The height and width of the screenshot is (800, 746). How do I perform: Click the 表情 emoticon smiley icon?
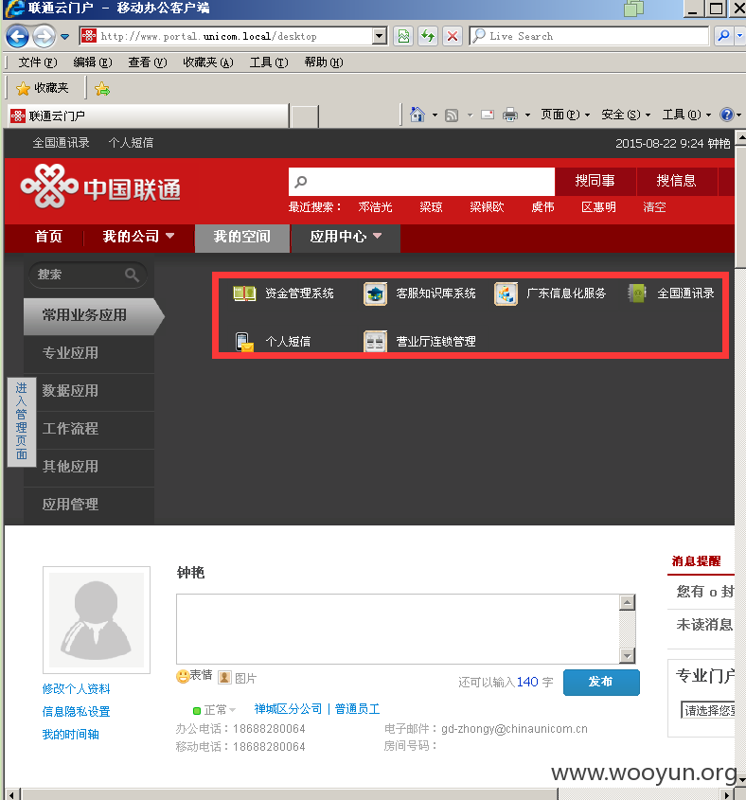pos(183,677)
